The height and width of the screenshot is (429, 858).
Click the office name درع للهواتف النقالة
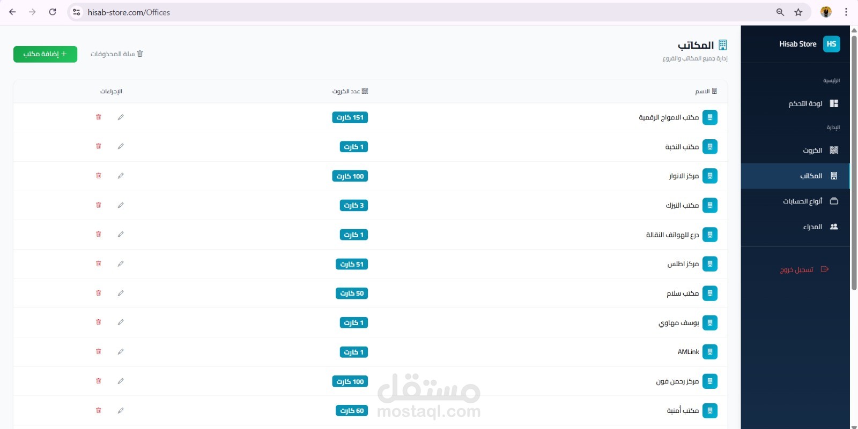click(x=672, y=235)
